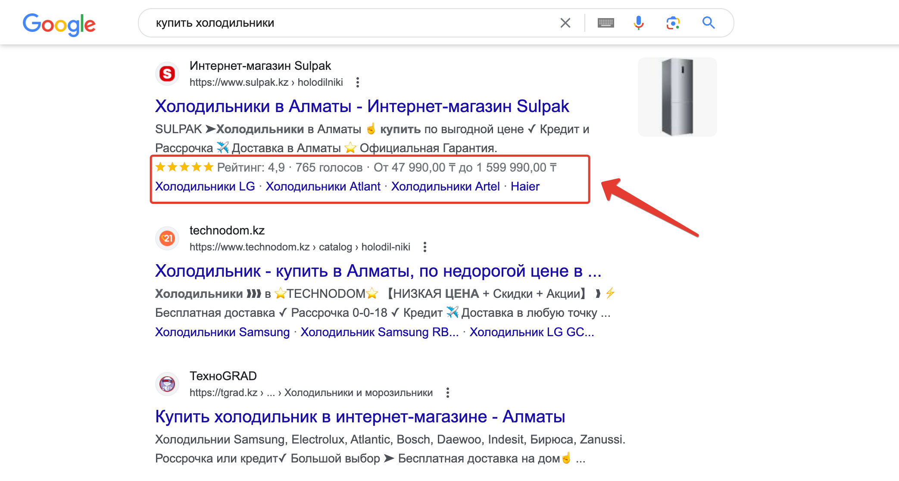Open more options for Sulpak result
899x481 pixels.
(x=357, y=82)
